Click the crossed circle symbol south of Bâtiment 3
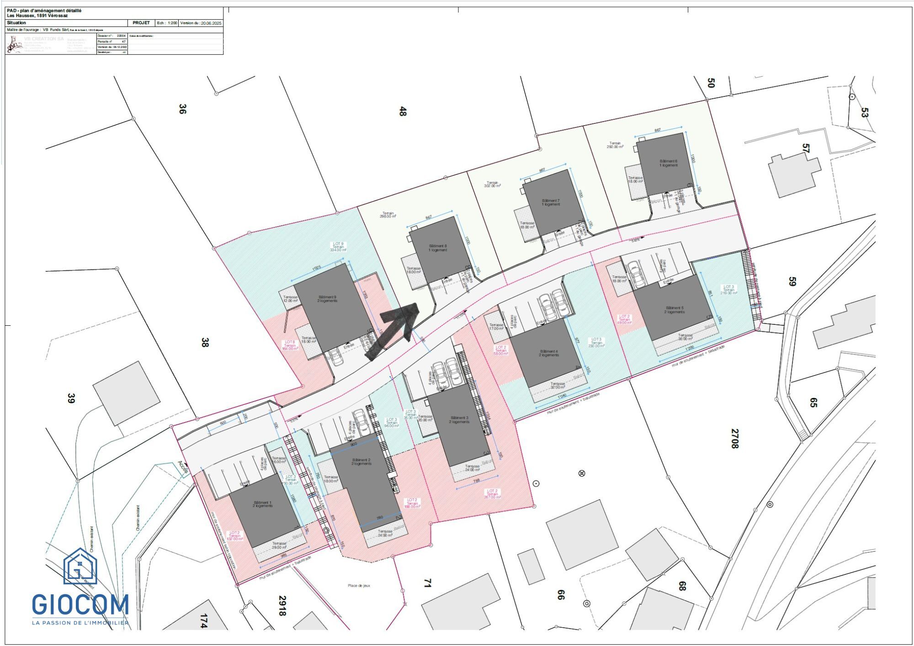The image size is (914, 646). point(582,473)
